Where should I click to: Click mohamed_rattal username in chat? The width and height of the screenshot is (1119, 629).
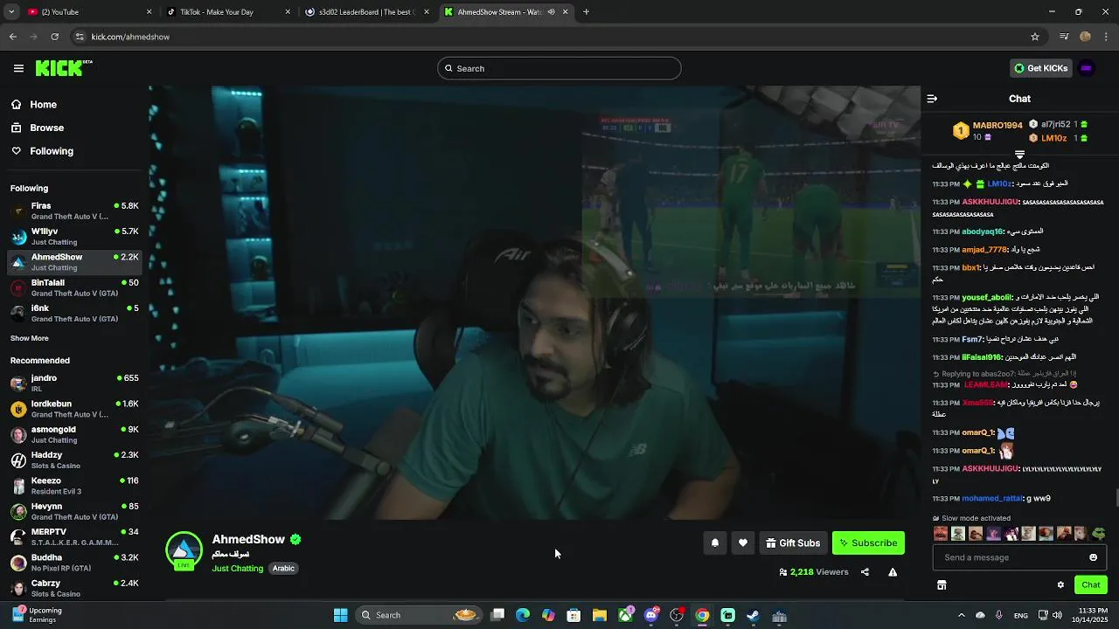coord(992,498)
